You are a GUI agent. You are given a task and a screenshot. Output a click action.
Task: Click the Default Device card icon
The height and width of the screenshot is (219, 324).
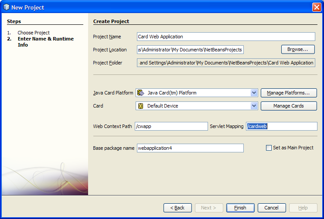pos(141,106)
